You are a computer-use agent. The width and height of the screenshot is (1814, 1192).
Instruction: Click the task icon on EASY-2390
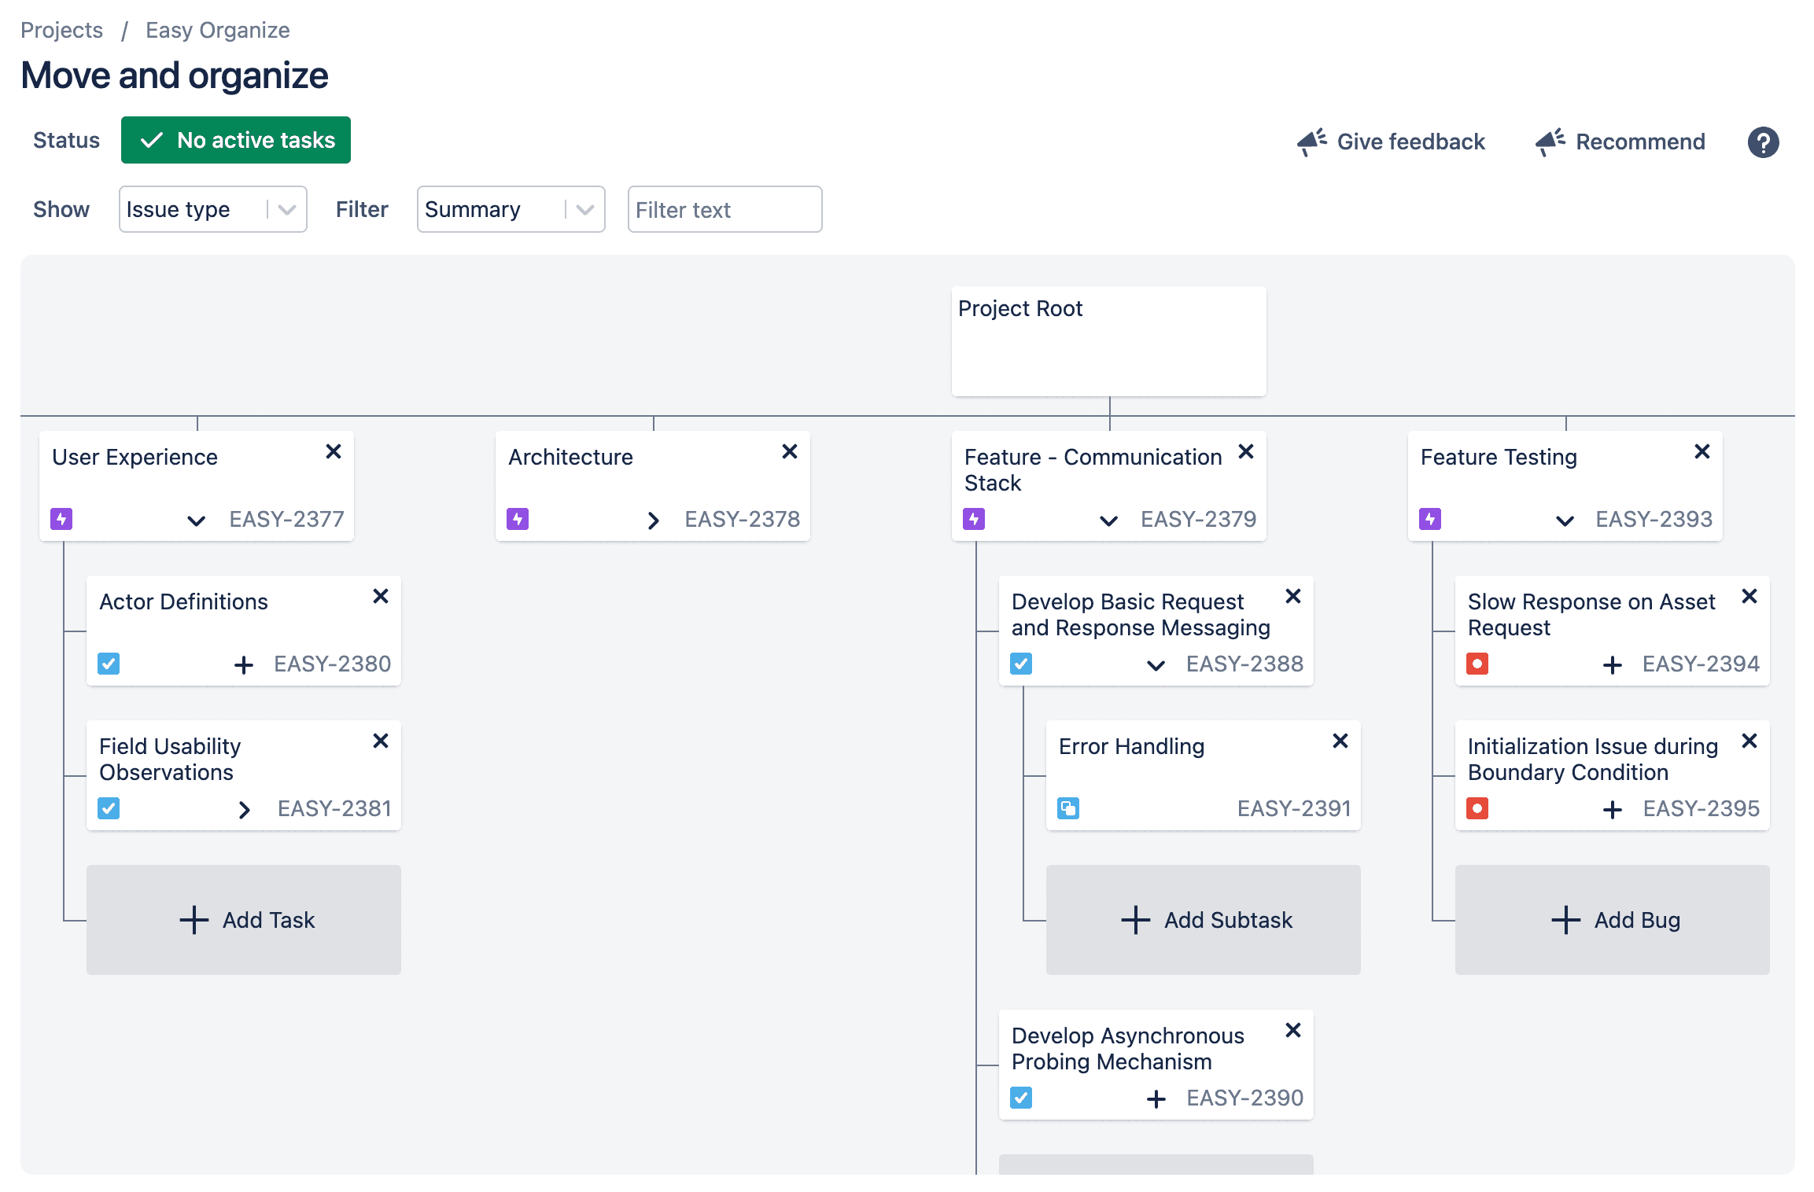(x=1021, y=1098)
